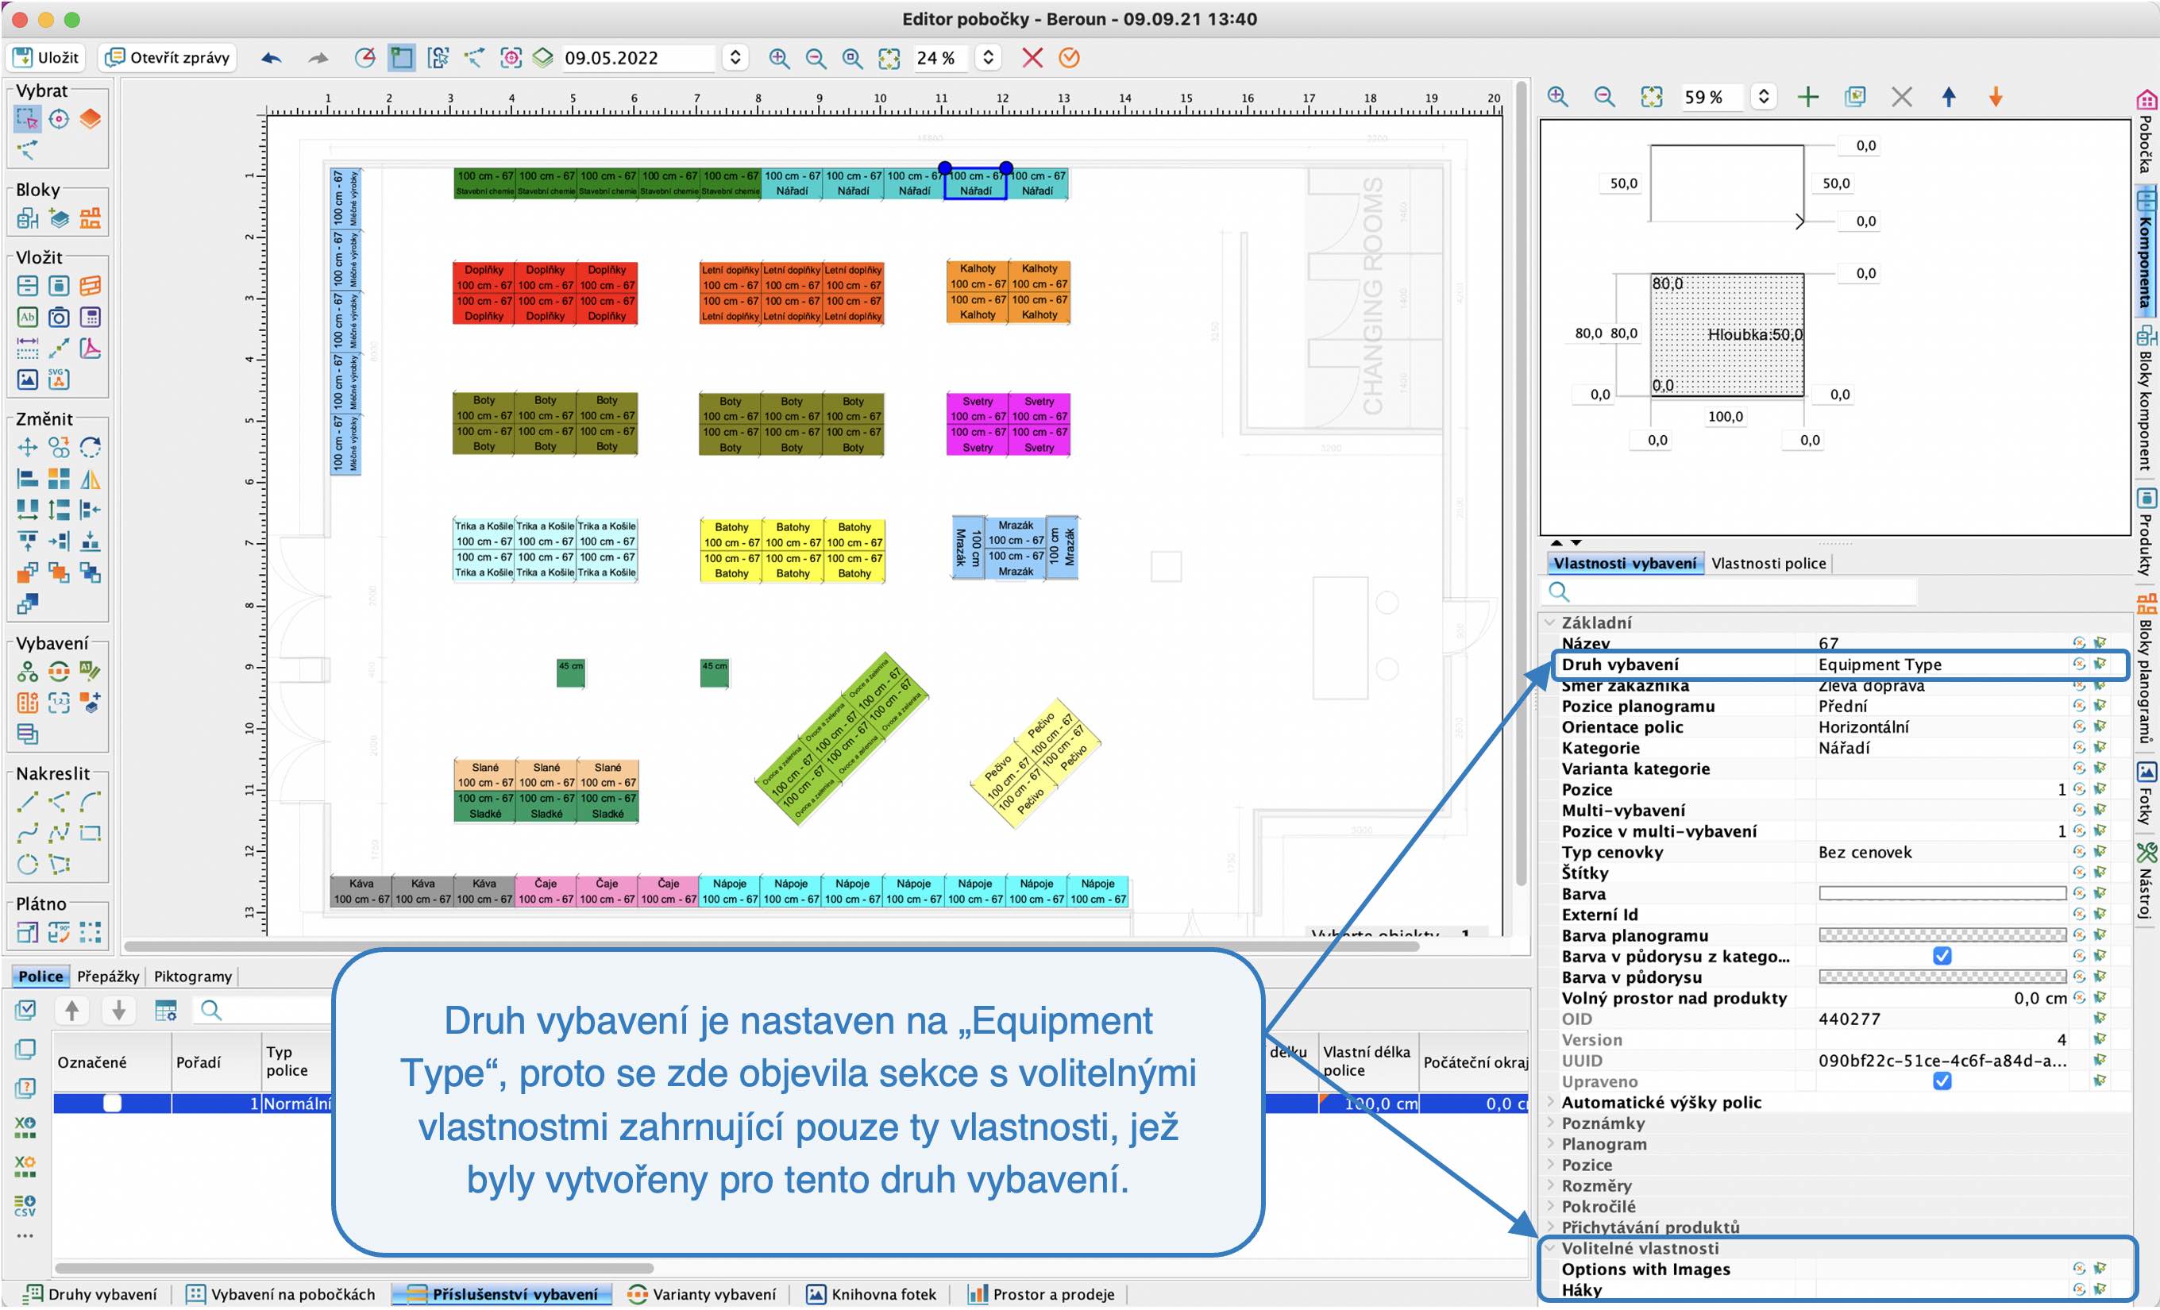Click the arc drawing tool under Nakreslit
Viewport: 2160px width, 1310px height.
tap(90, 802)
